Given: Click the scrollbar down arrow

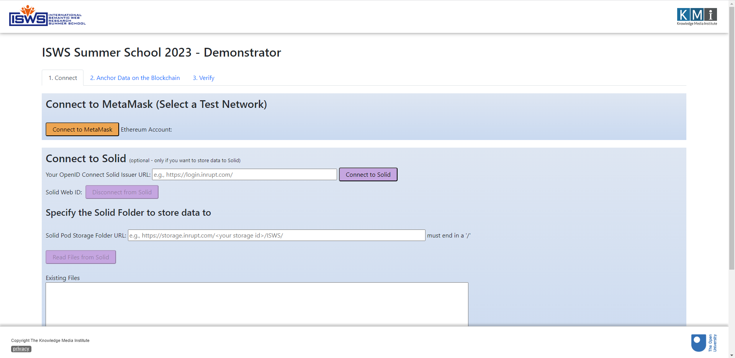Looking at the screenshot, I should click(x=732, y=355).
